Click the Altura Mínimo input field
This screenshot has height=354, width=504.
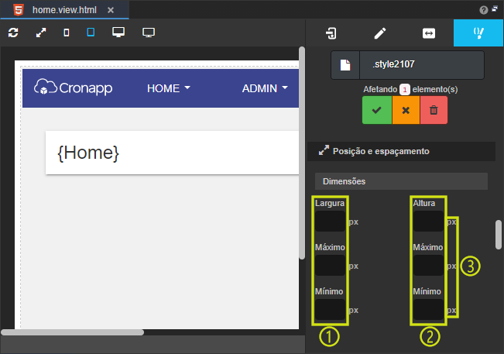(x=428, y=310)
